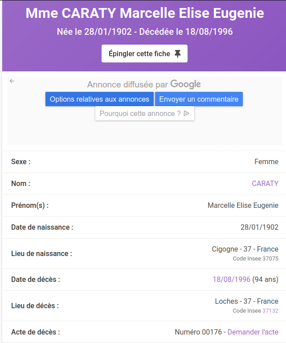Open the Insee code 37132 link
The width and height of the screenshot is (286, 343).
pyautogui.click(x=270, y=310)
